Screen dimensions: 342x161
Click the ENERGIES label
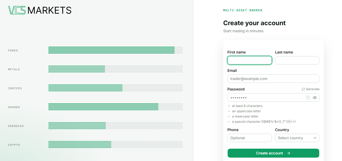click(16, 126)
